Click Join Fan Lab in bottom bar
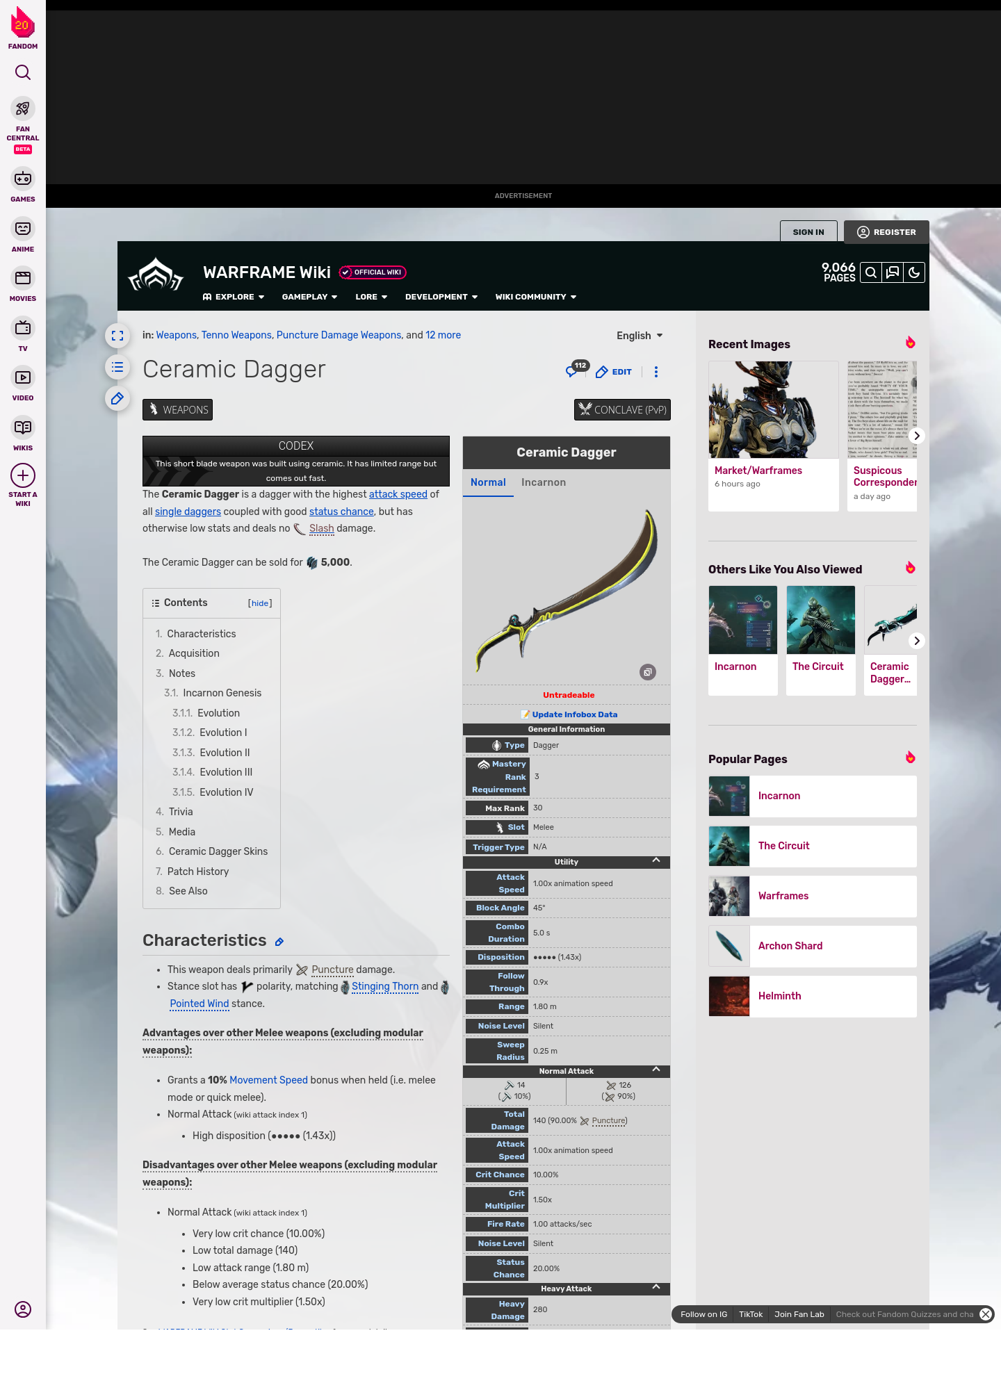Image resolution: width=1001 pixels, height=1390 pixels. [799, 1314]
